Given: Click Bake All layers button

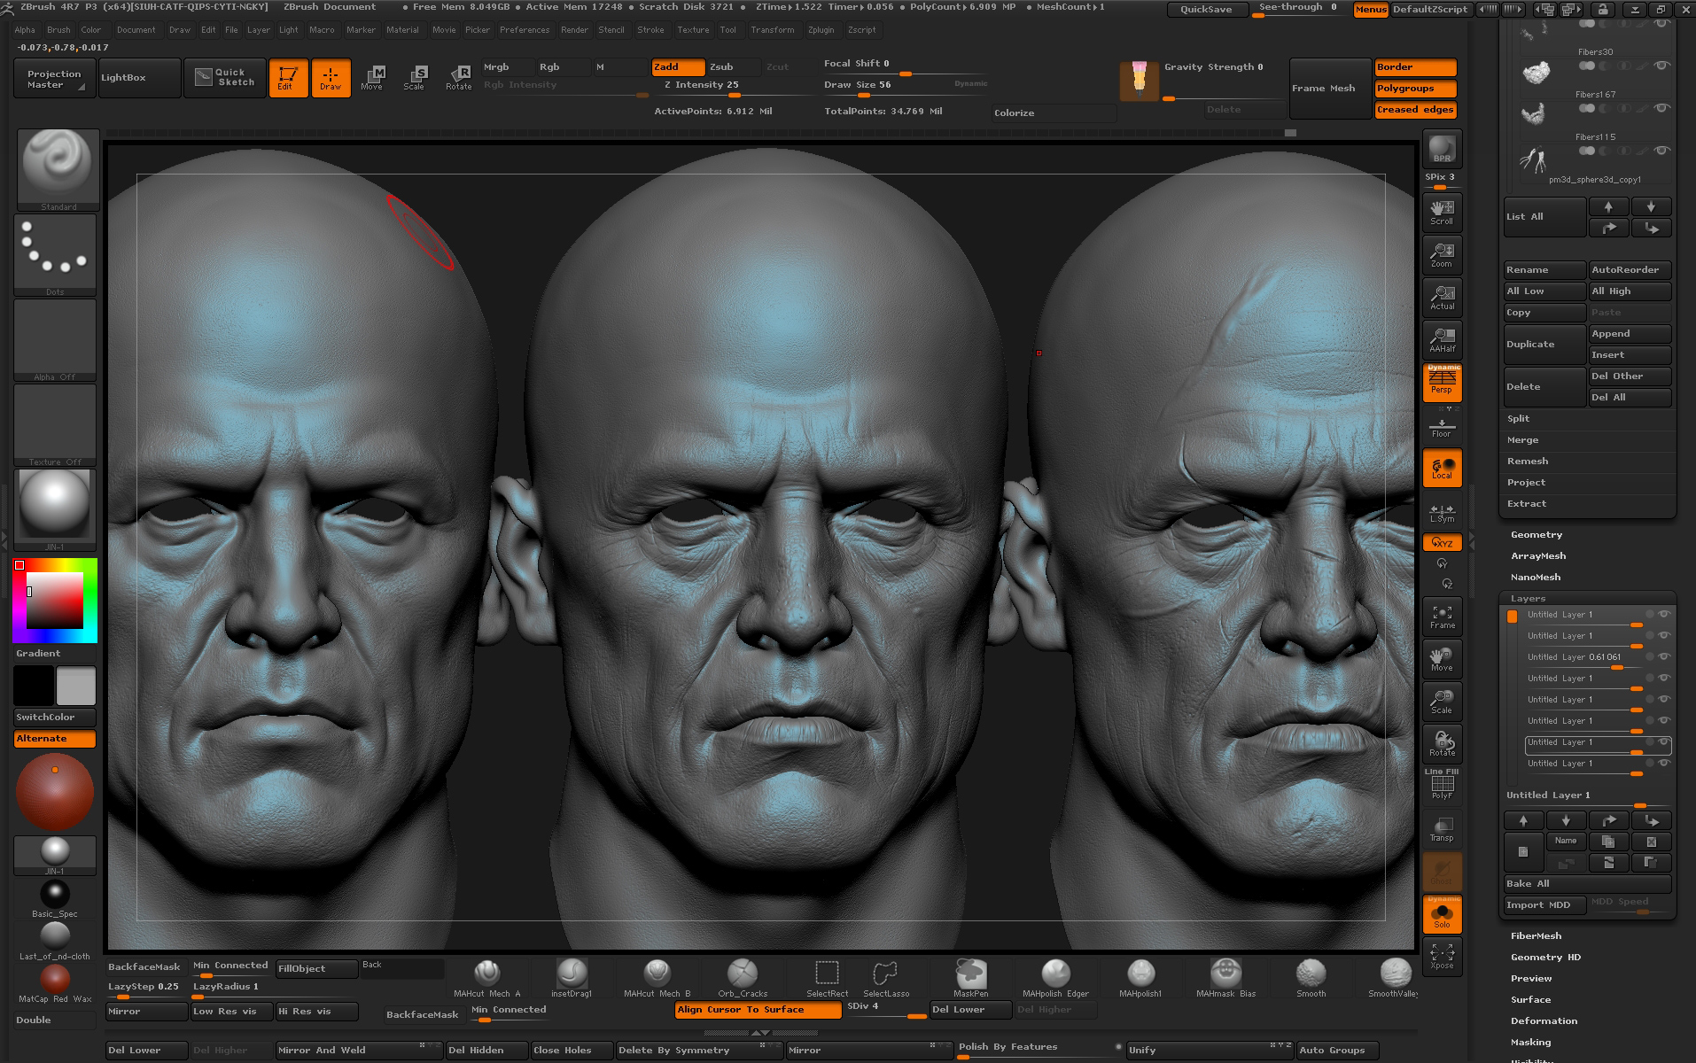Looking at the screenshot, I should (x=1587, y=884).
